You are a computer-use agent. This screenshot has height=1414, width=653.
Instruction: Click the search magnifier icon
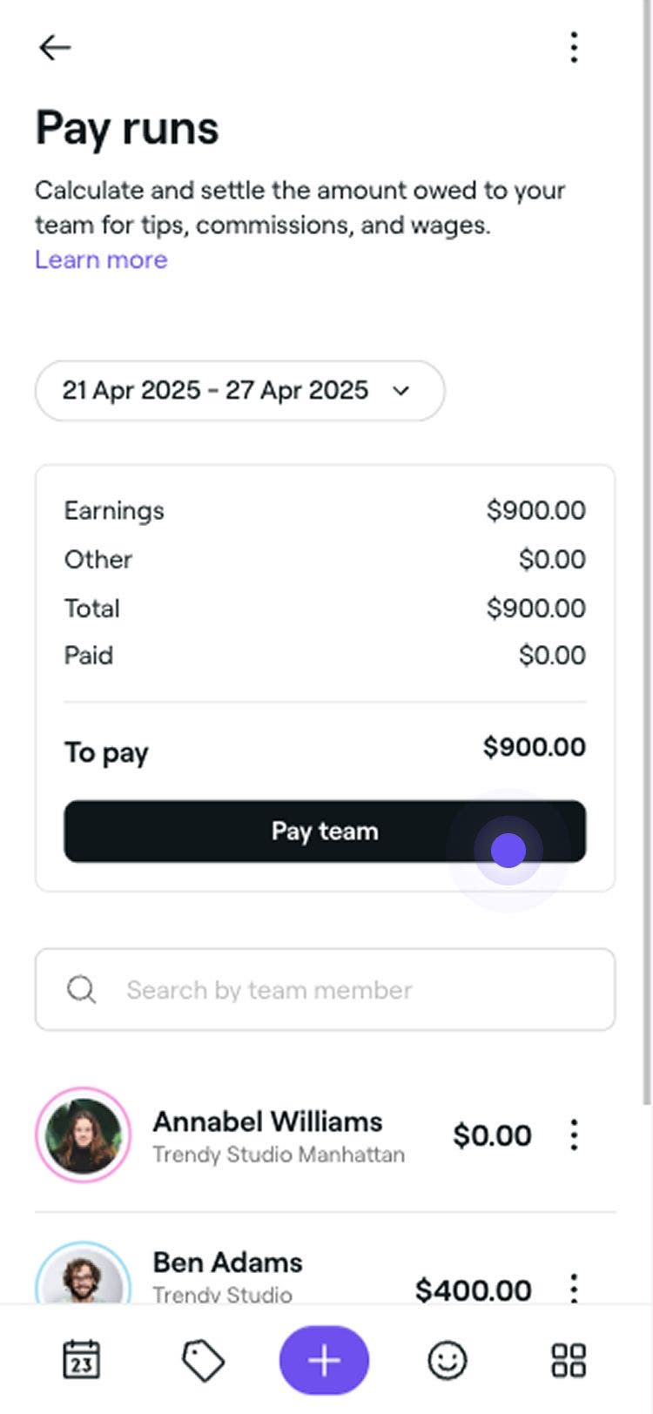coord(82,990)
